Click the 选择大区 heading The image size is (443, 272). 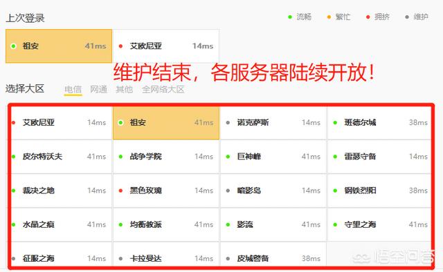click(25, 89)
